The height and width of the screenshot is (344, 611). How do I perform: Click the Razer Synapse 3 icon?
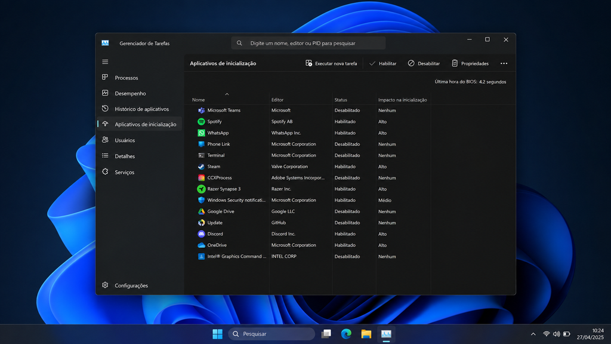(201, 189)
